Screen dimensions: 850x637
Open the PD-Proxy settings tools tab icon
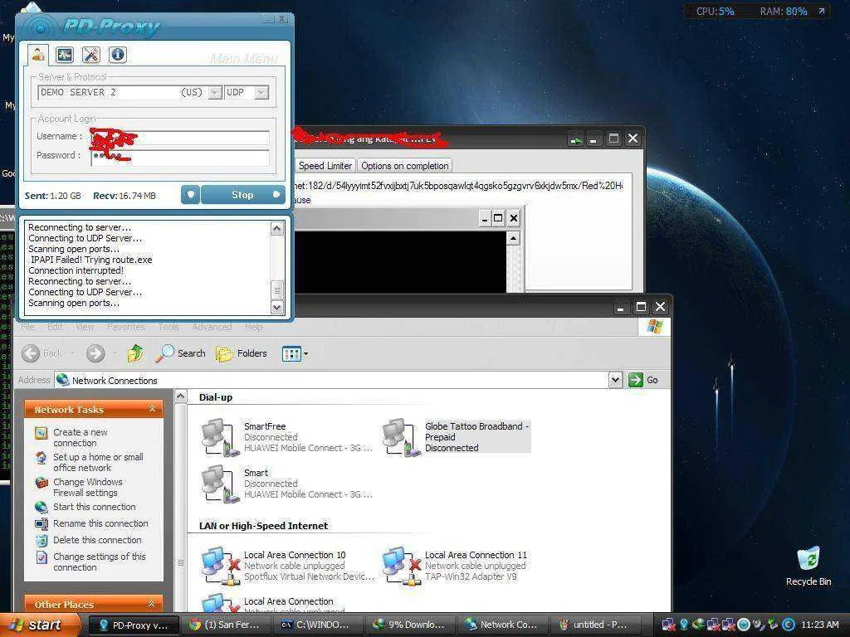click(x=91, y=55)
